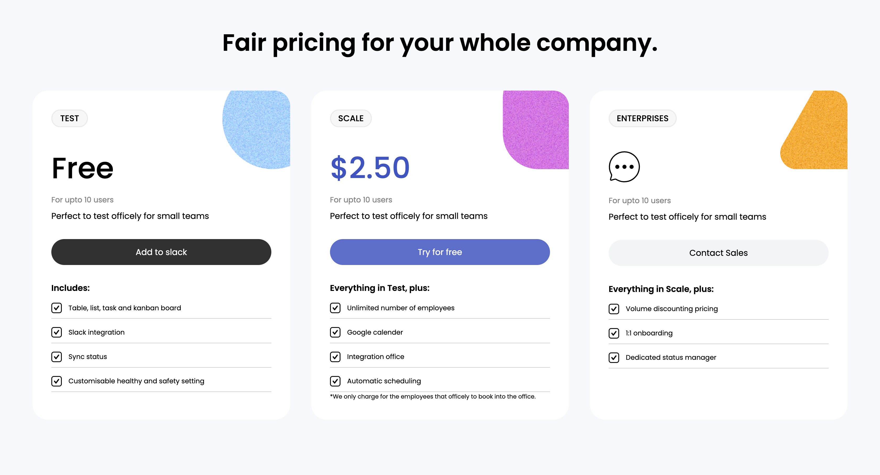Screen dimensions: 880x475
Task: Select the SCALE plan badge
Action: [x=351, y=119]
